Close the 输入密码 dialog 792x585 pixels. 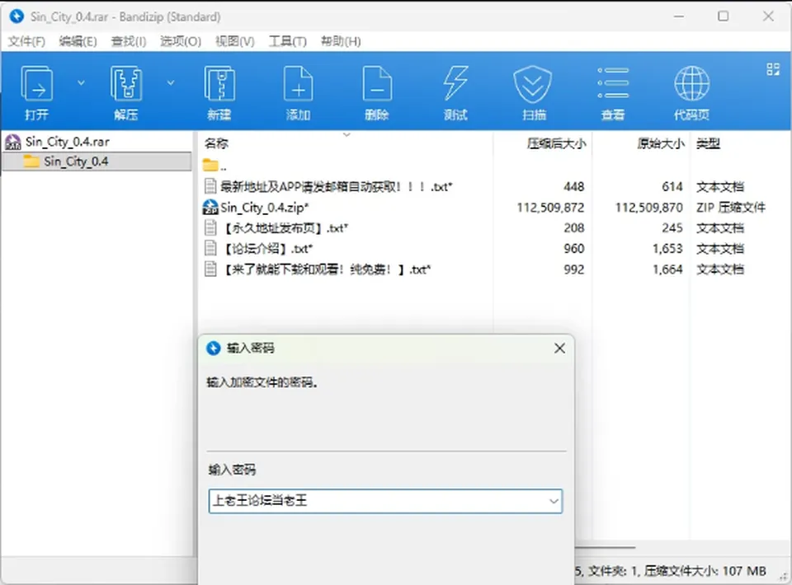(559, 348)
